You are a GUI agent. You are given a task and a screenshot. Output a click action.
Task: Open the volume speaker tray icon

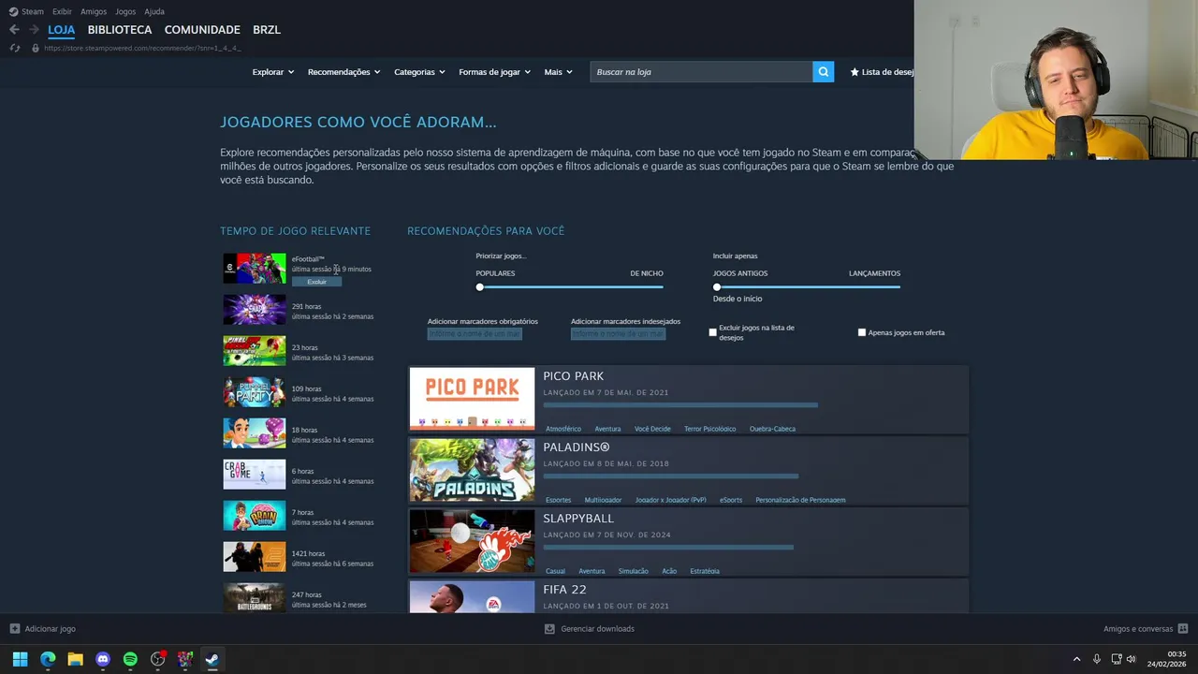pos(1131,659)
